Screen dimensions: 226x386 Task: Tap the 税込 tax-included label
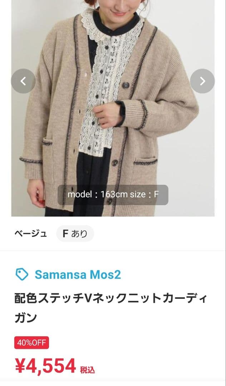[87, 370]
